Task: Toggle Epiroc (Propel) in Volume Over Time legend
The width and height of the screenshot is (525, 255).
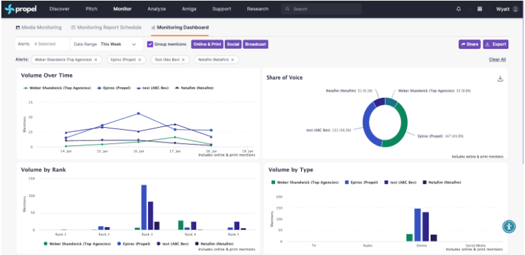Action: pos(114,88)
